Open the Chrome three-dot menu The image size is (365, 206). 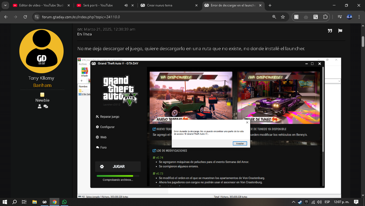[359, 17]
